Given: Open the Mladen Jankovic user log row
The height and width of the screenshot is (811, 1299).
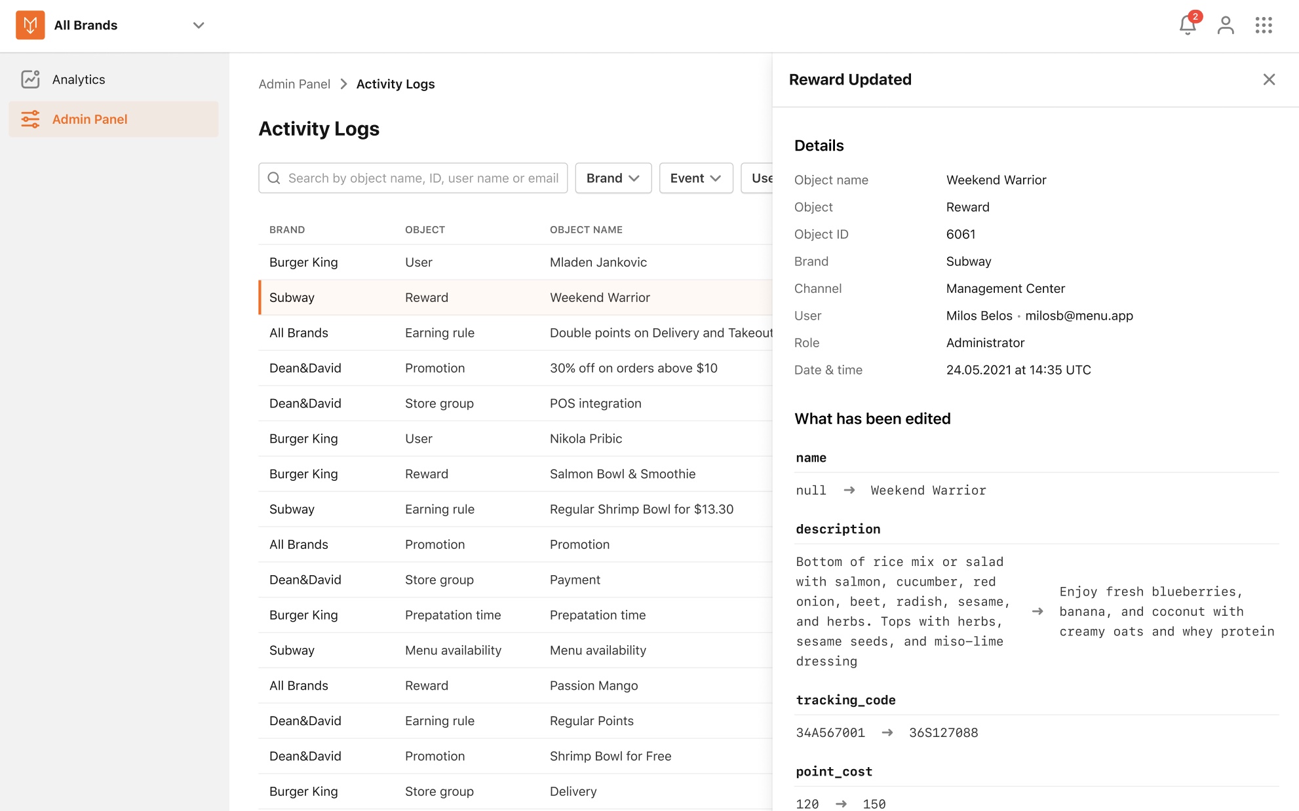Looking at the screenshot, I should (515, 262).
